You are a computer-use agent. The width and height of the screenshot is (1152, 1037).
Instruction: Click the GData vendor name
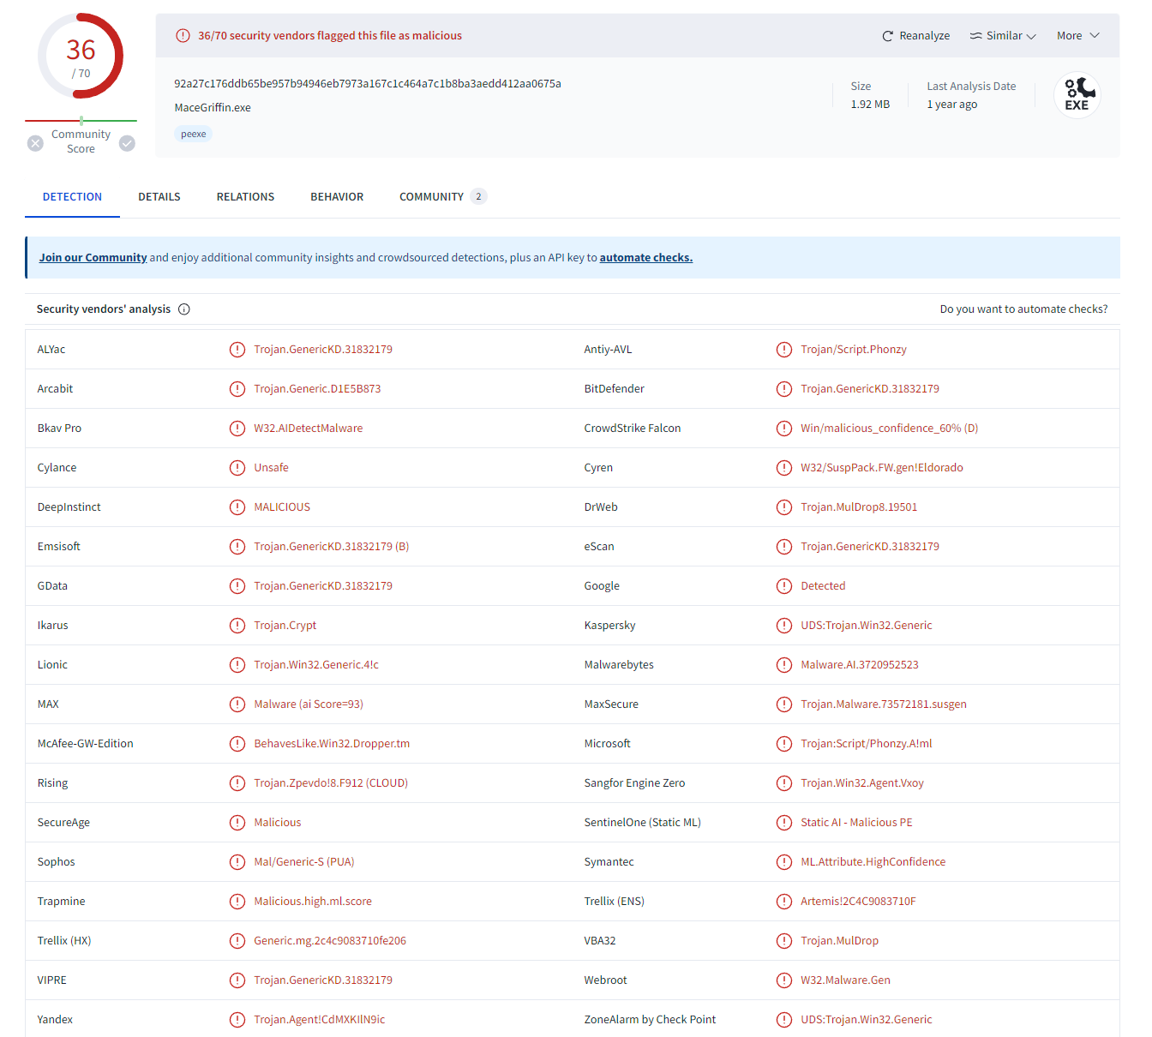[x=52, y=586]
